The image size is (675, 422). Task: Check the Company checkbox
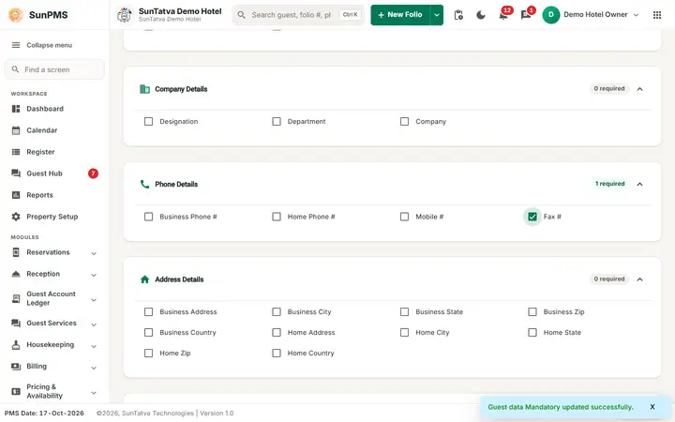404,121
